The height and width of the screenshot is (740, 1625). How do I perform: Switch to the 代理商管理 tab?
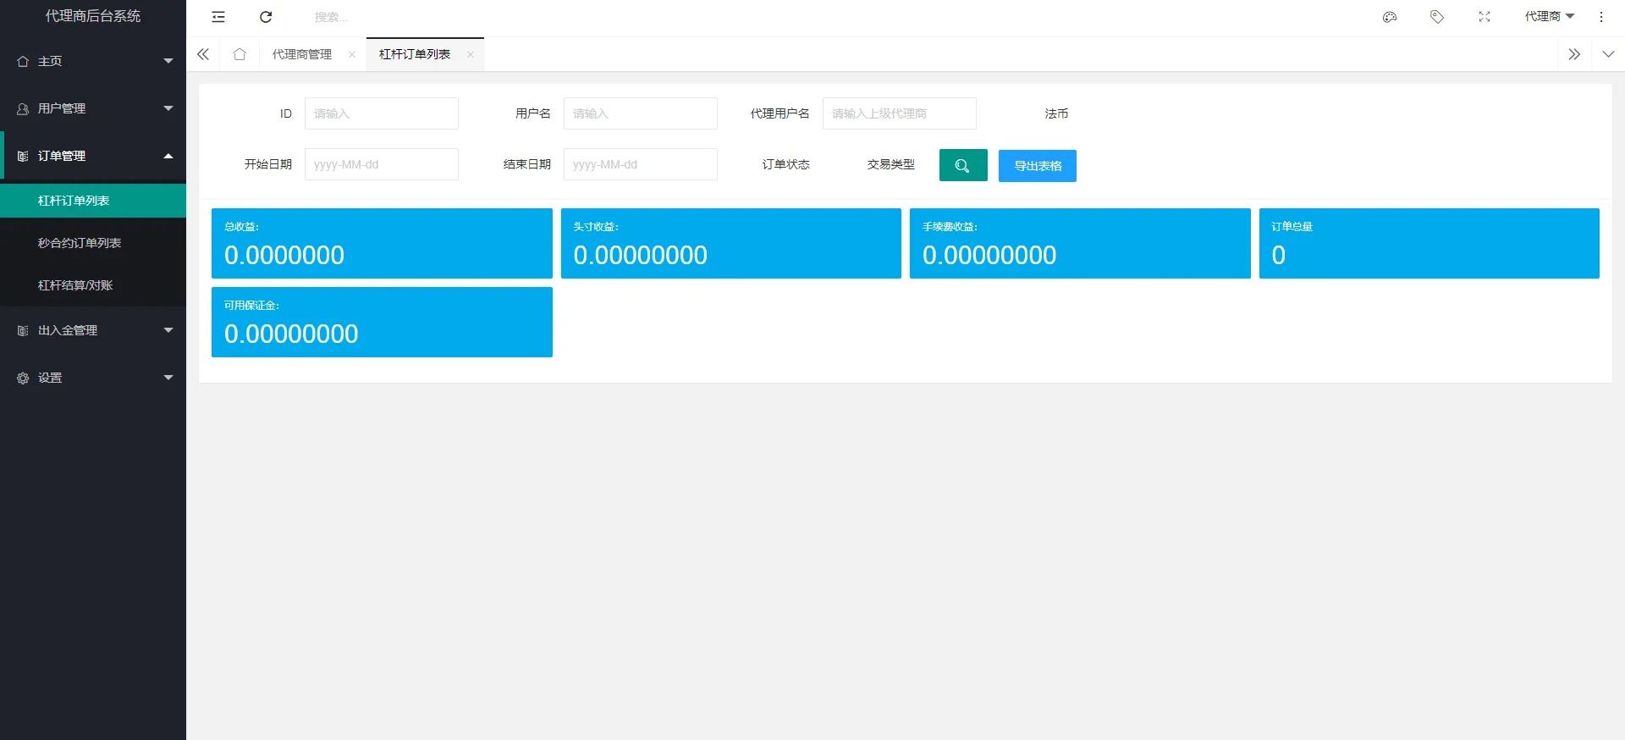[x=302, y=54]
